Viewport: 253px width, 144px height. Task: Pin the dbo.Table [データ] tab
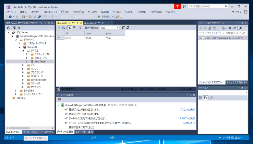[x=78, y=23]
